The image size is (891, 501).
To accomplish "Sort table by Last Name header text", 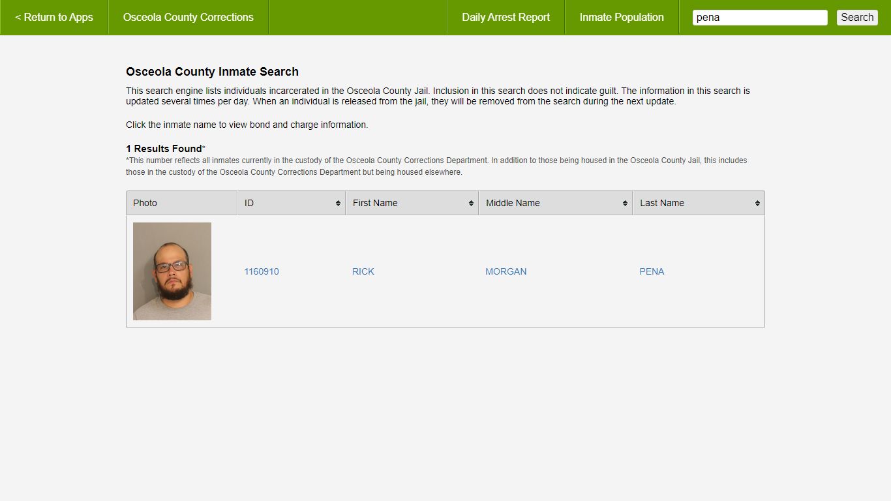I will (x=661, y=203).
